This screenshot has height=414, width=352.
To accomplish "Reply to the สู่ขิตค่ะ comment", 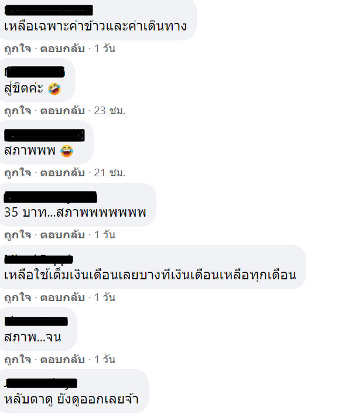I will pyautogui.click(x=62, y=111).
